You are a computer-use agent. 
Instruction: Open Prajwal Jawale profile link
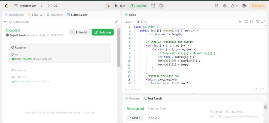click(18, 35)
